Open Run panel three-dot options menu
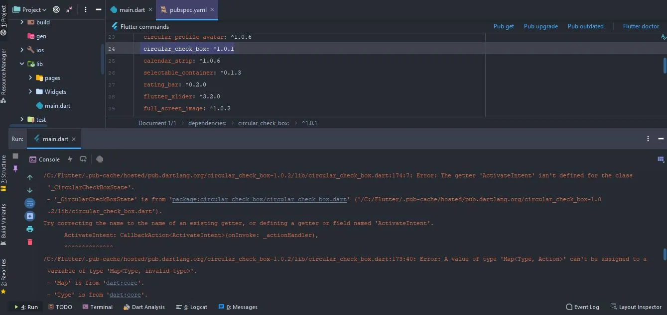The height and width of the screenshot is (315, 667). click(648, 139)
